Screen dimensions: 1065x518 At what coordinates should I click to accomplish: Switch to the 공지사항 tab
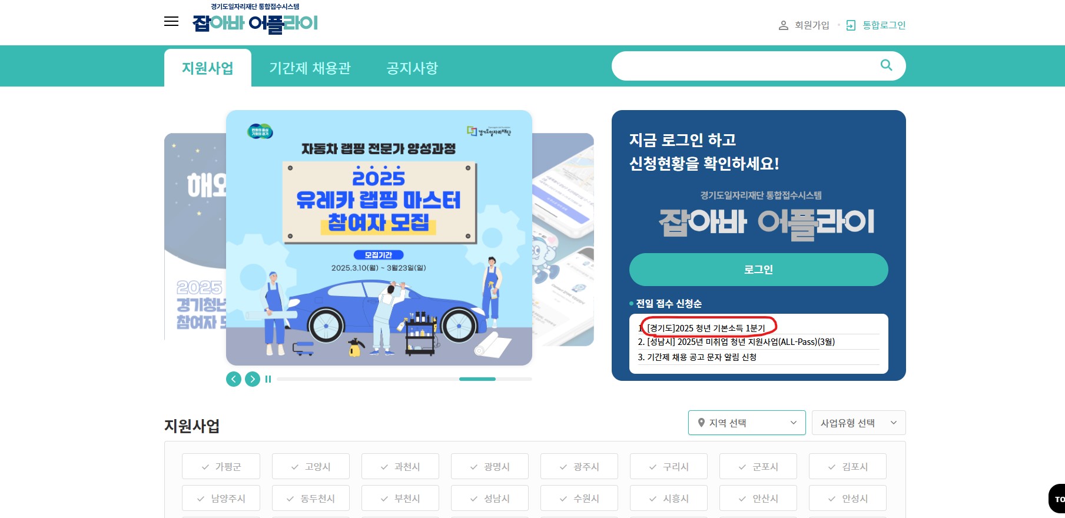pyautogui.click(x=412, y=68)
